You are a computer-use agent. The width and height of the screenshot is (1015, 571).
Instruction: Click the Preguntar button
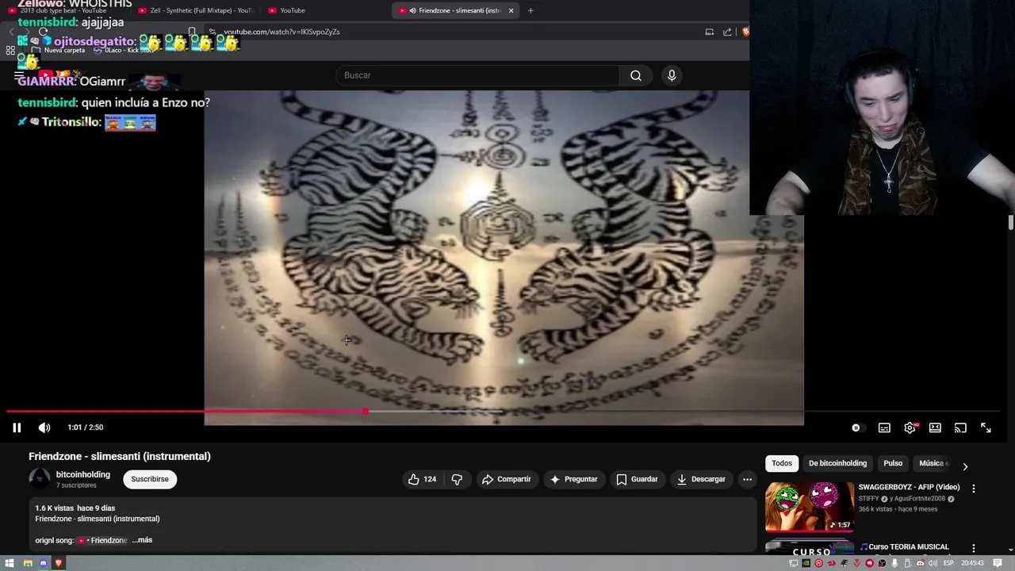pos(573,479)
